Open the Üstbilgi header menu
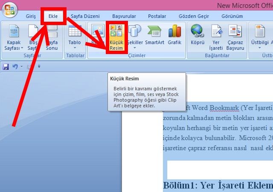This screenshot has width=273, height=192. (260, 37)
